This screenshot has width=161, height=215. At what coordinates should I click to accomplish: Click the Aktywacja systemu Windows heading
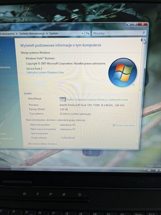43,144
